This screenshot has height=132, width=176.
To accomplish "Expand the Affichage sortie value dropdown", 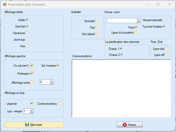I will 52,82.
